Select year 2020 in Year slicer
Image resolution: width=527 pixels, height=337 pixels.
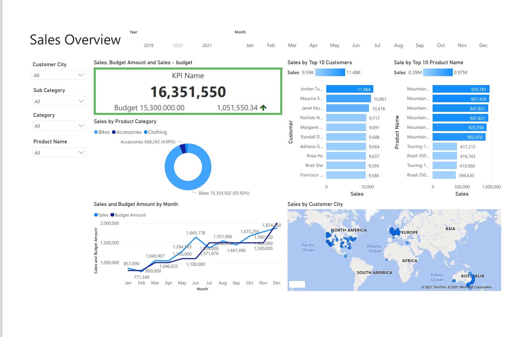(x=178, y=45)
